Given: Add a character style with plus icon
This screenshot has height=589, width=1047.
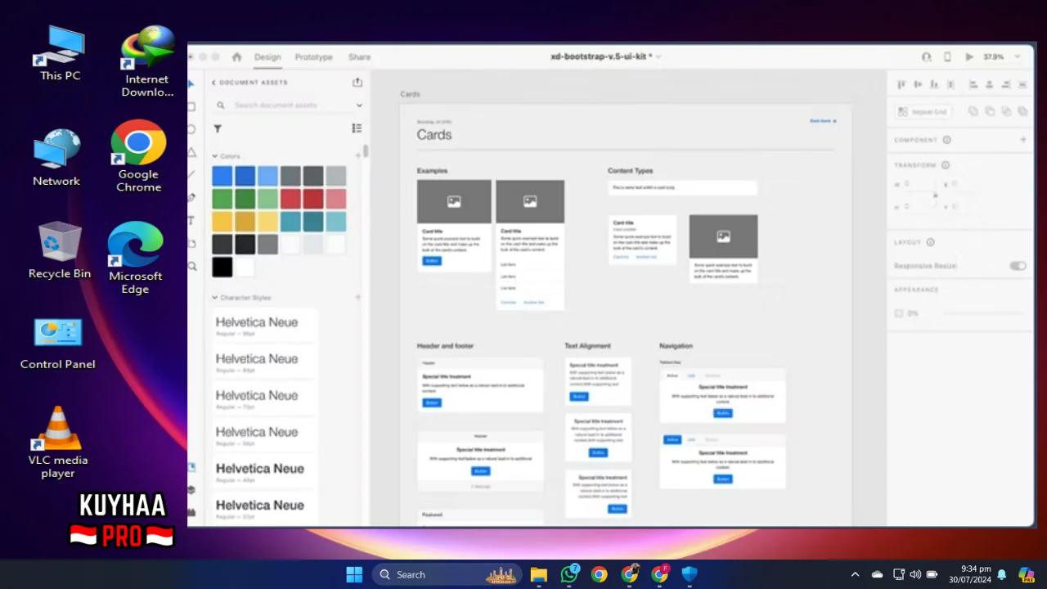Looking at the screenshot, I should tap(357, 298).
